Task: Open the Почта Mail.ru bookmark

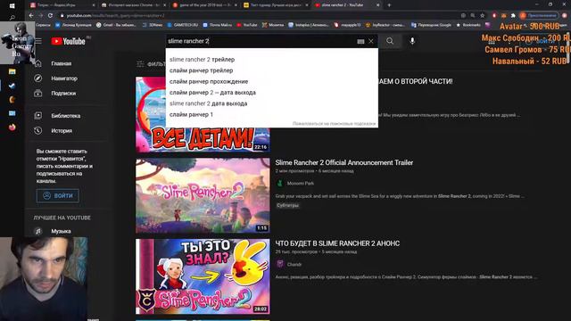Action: [217, 25]
